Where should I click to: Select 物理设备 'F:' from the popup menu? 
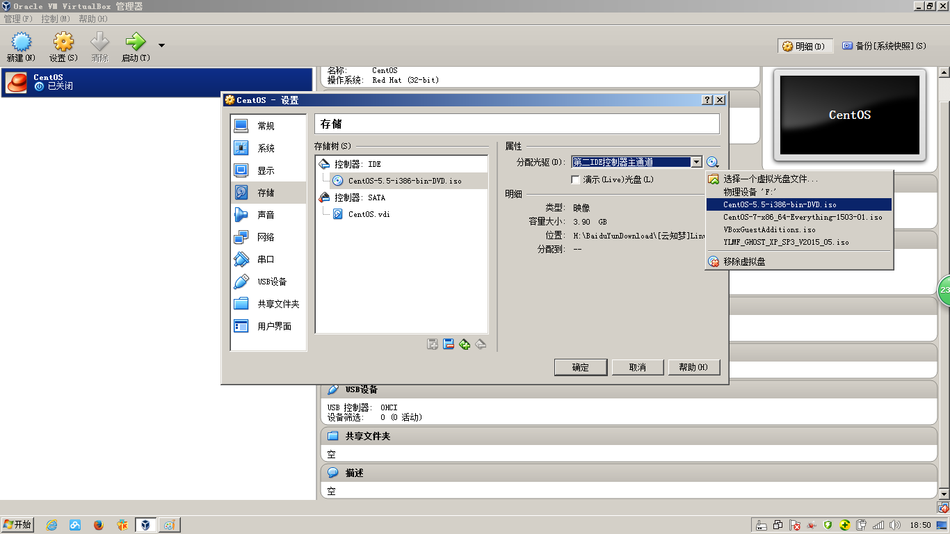(798, 191)
